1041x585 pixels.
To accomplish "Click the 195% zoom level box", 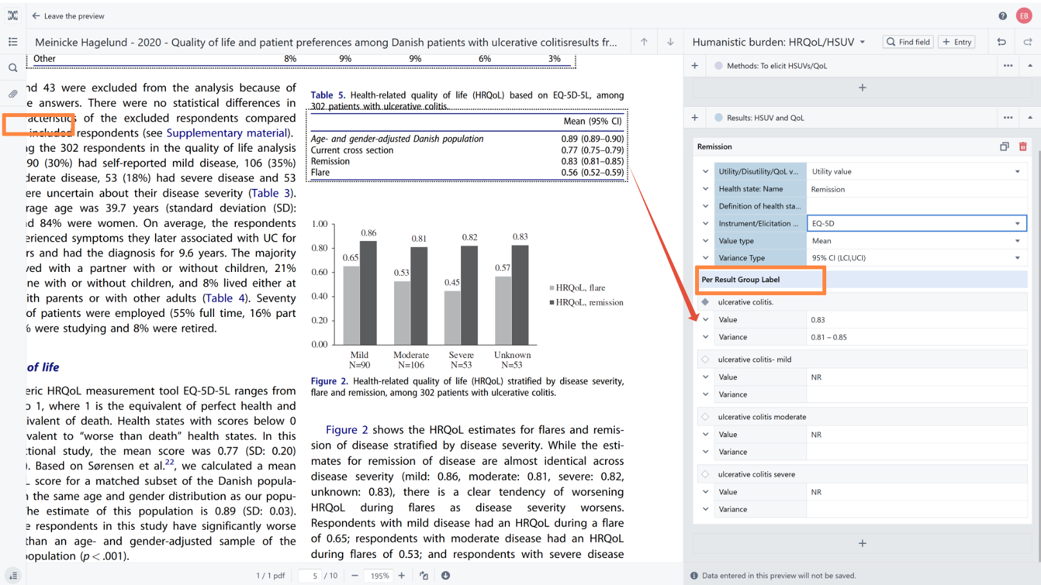I will (x=379, y=575).
